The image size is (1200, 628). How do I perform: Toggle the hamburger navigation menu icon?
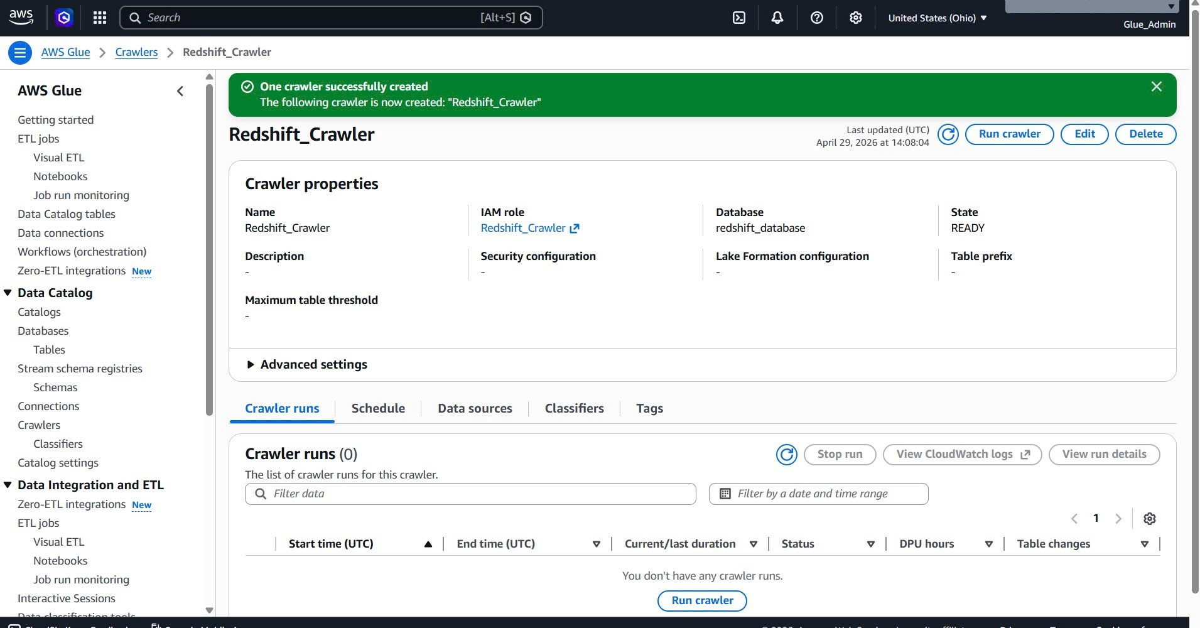pos(20,53)
